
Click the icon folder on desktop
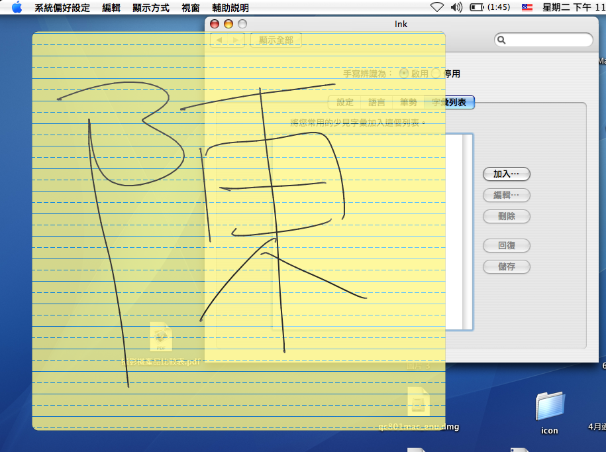(550, 406)
